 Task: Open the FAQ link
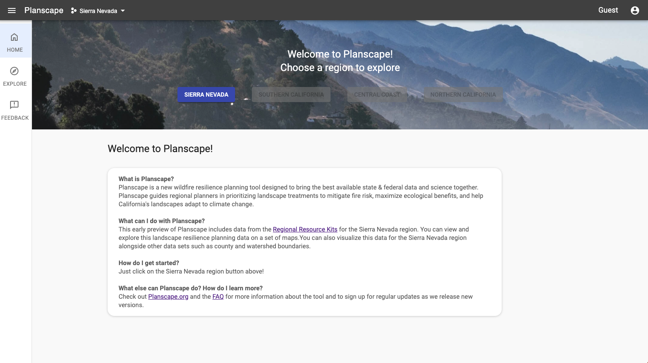point(218,297)
